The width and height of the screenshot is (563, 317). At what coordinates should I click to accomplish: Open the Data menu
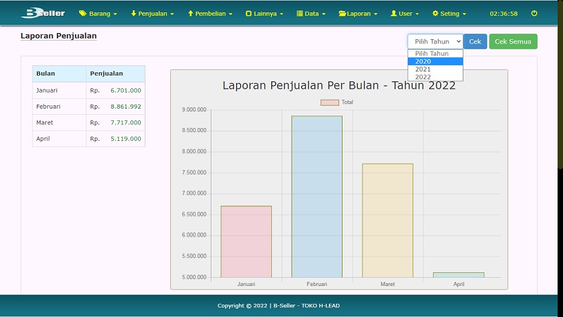(x=311, y=14)
